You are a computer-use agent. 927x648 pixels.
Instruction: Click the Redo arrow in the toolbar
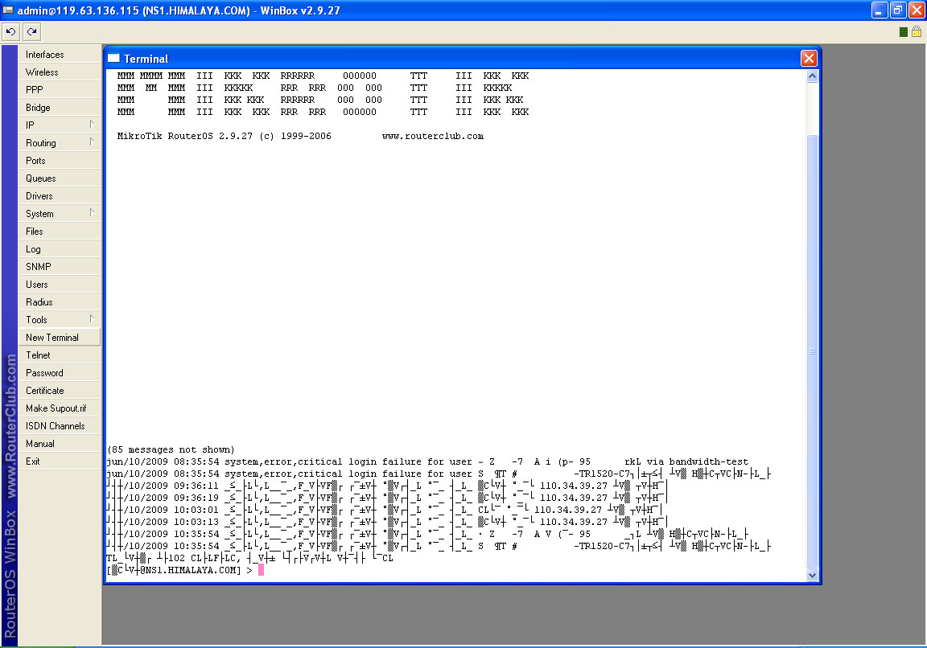pyautogui.click(x=32, y=32)
